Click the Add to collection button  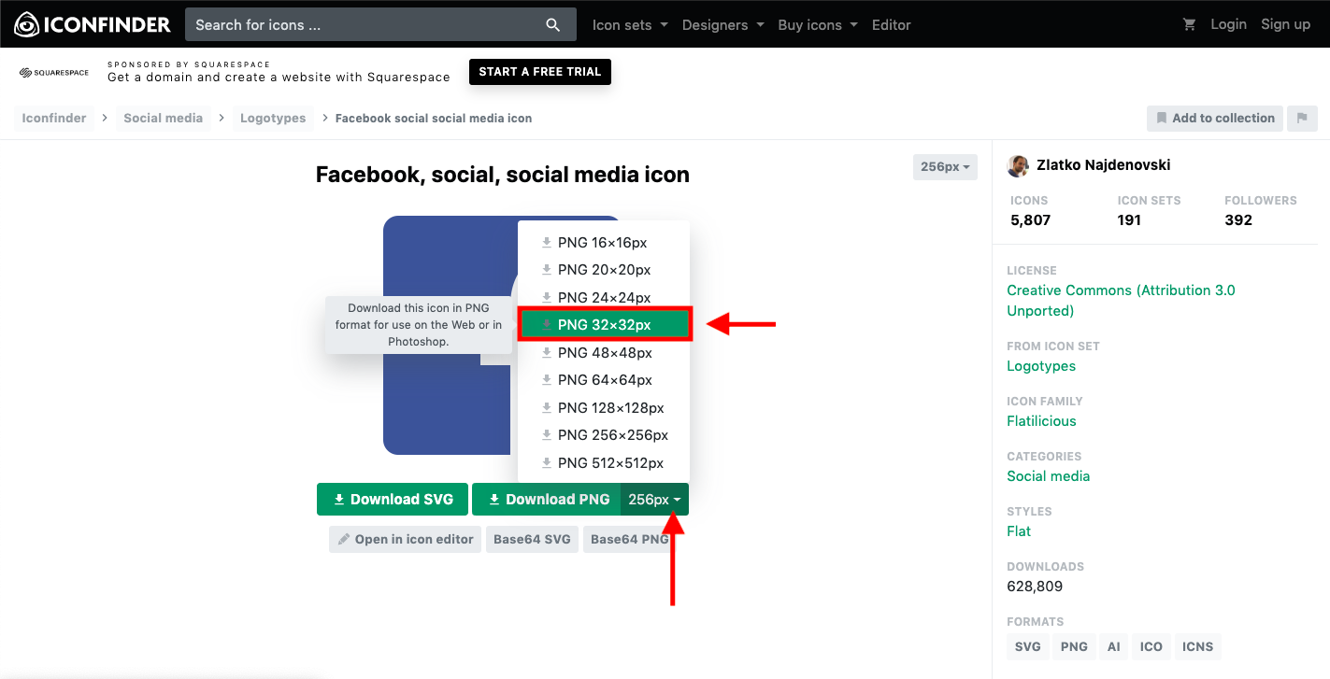coord(1214,118)
